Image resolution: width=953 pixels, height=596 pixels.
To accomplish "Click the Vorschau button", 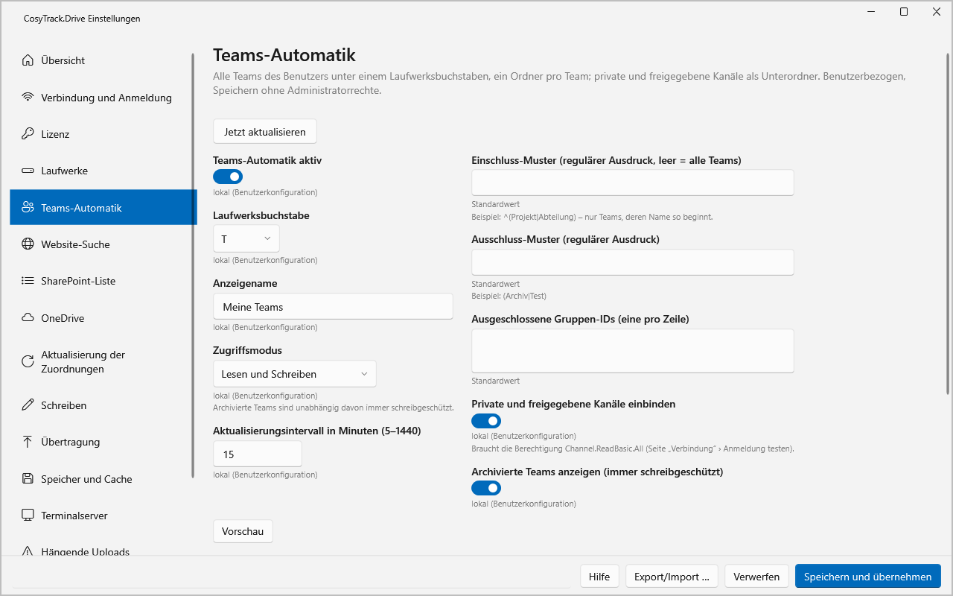I will [243, 531].
